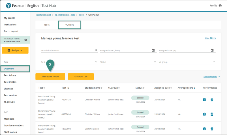Screen dimensions: 227x136
Task: View certificate badge for test 70041138
Action: tap(212, 100)
